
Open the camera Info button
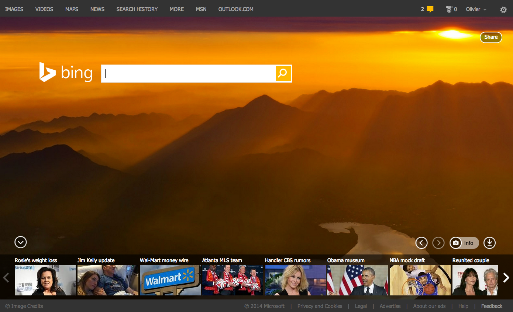point(464,243)
